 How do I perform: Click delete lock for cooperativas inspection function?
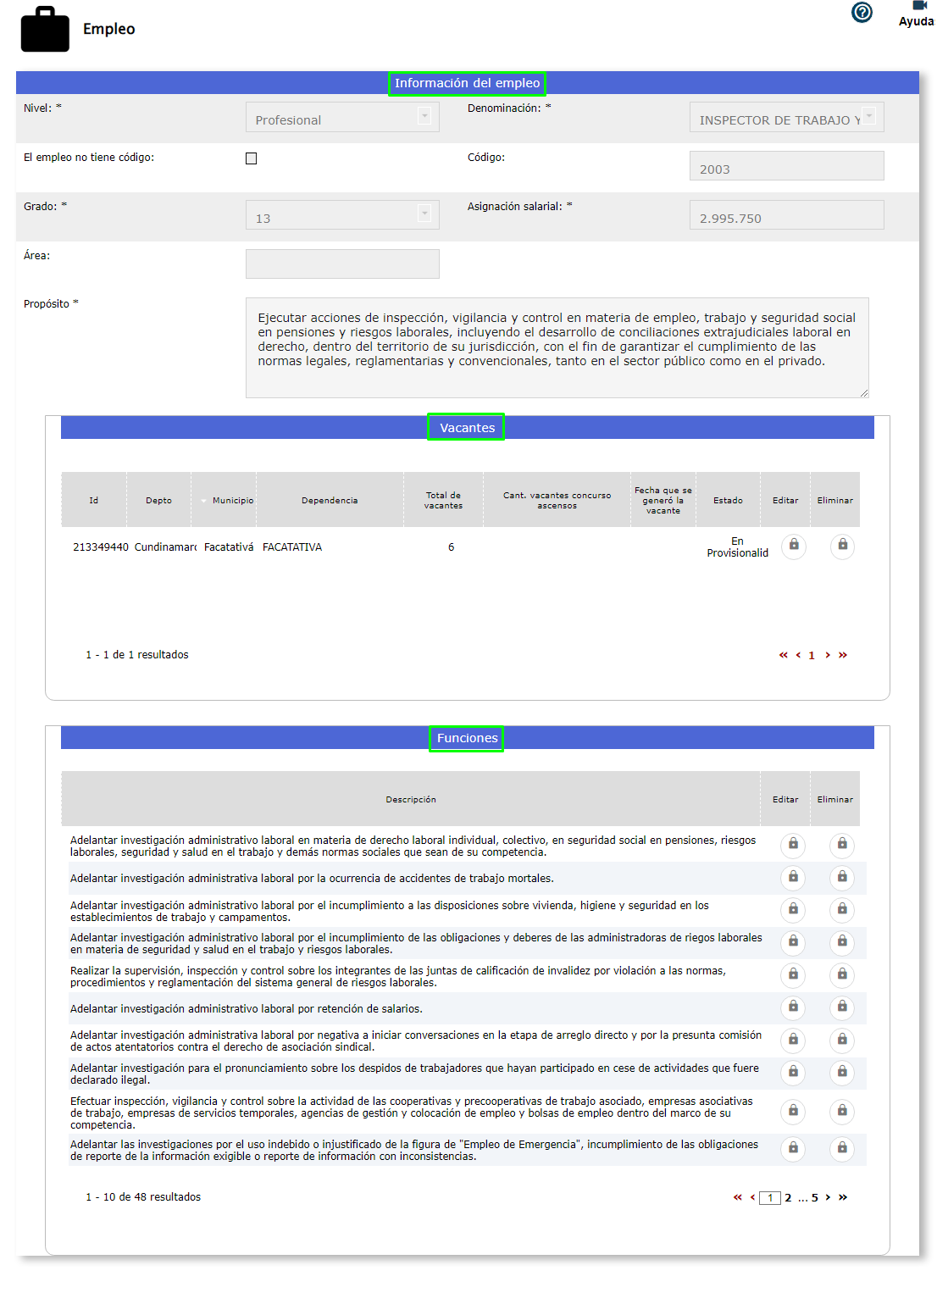pyautogui.click(x=842, y=1112)
